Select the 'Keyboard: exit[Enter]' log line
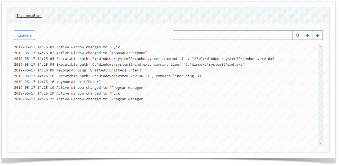 click(57, 82)
